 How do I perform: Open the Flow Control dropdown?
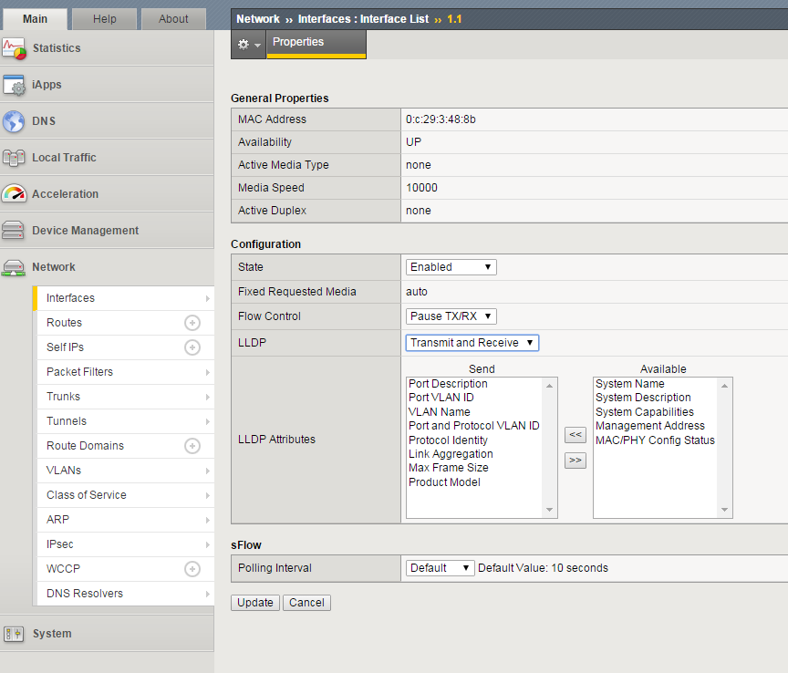tap(451, 316)
